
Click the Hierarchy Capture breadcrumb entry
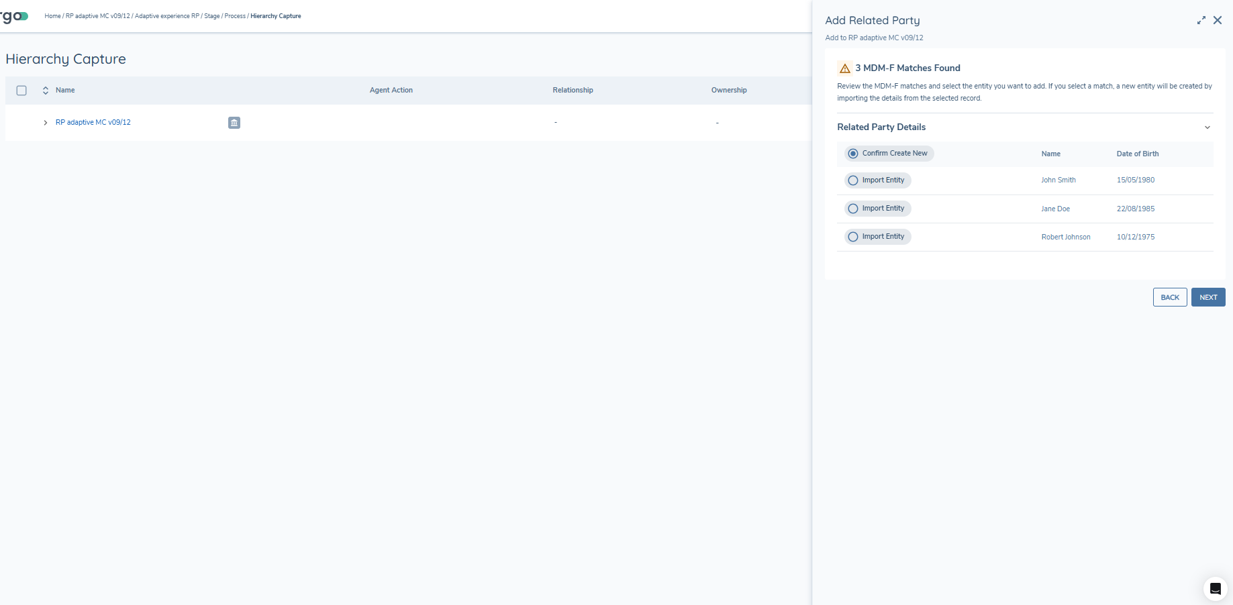(275, 15)
